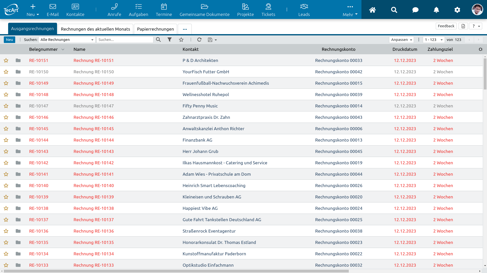Open folder icon for RE-10146

point(18,117)
